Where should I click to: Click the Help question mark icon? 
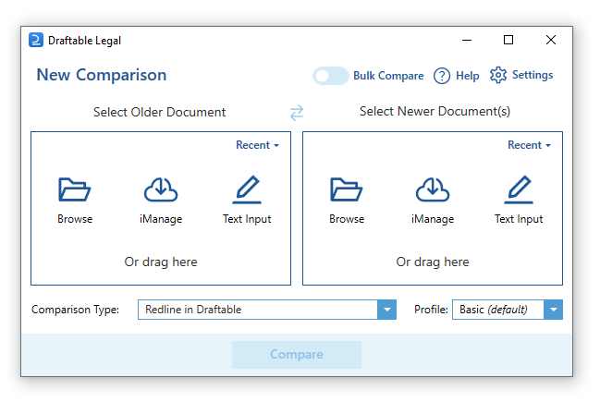pyautogui.click(x=442, y=76)
